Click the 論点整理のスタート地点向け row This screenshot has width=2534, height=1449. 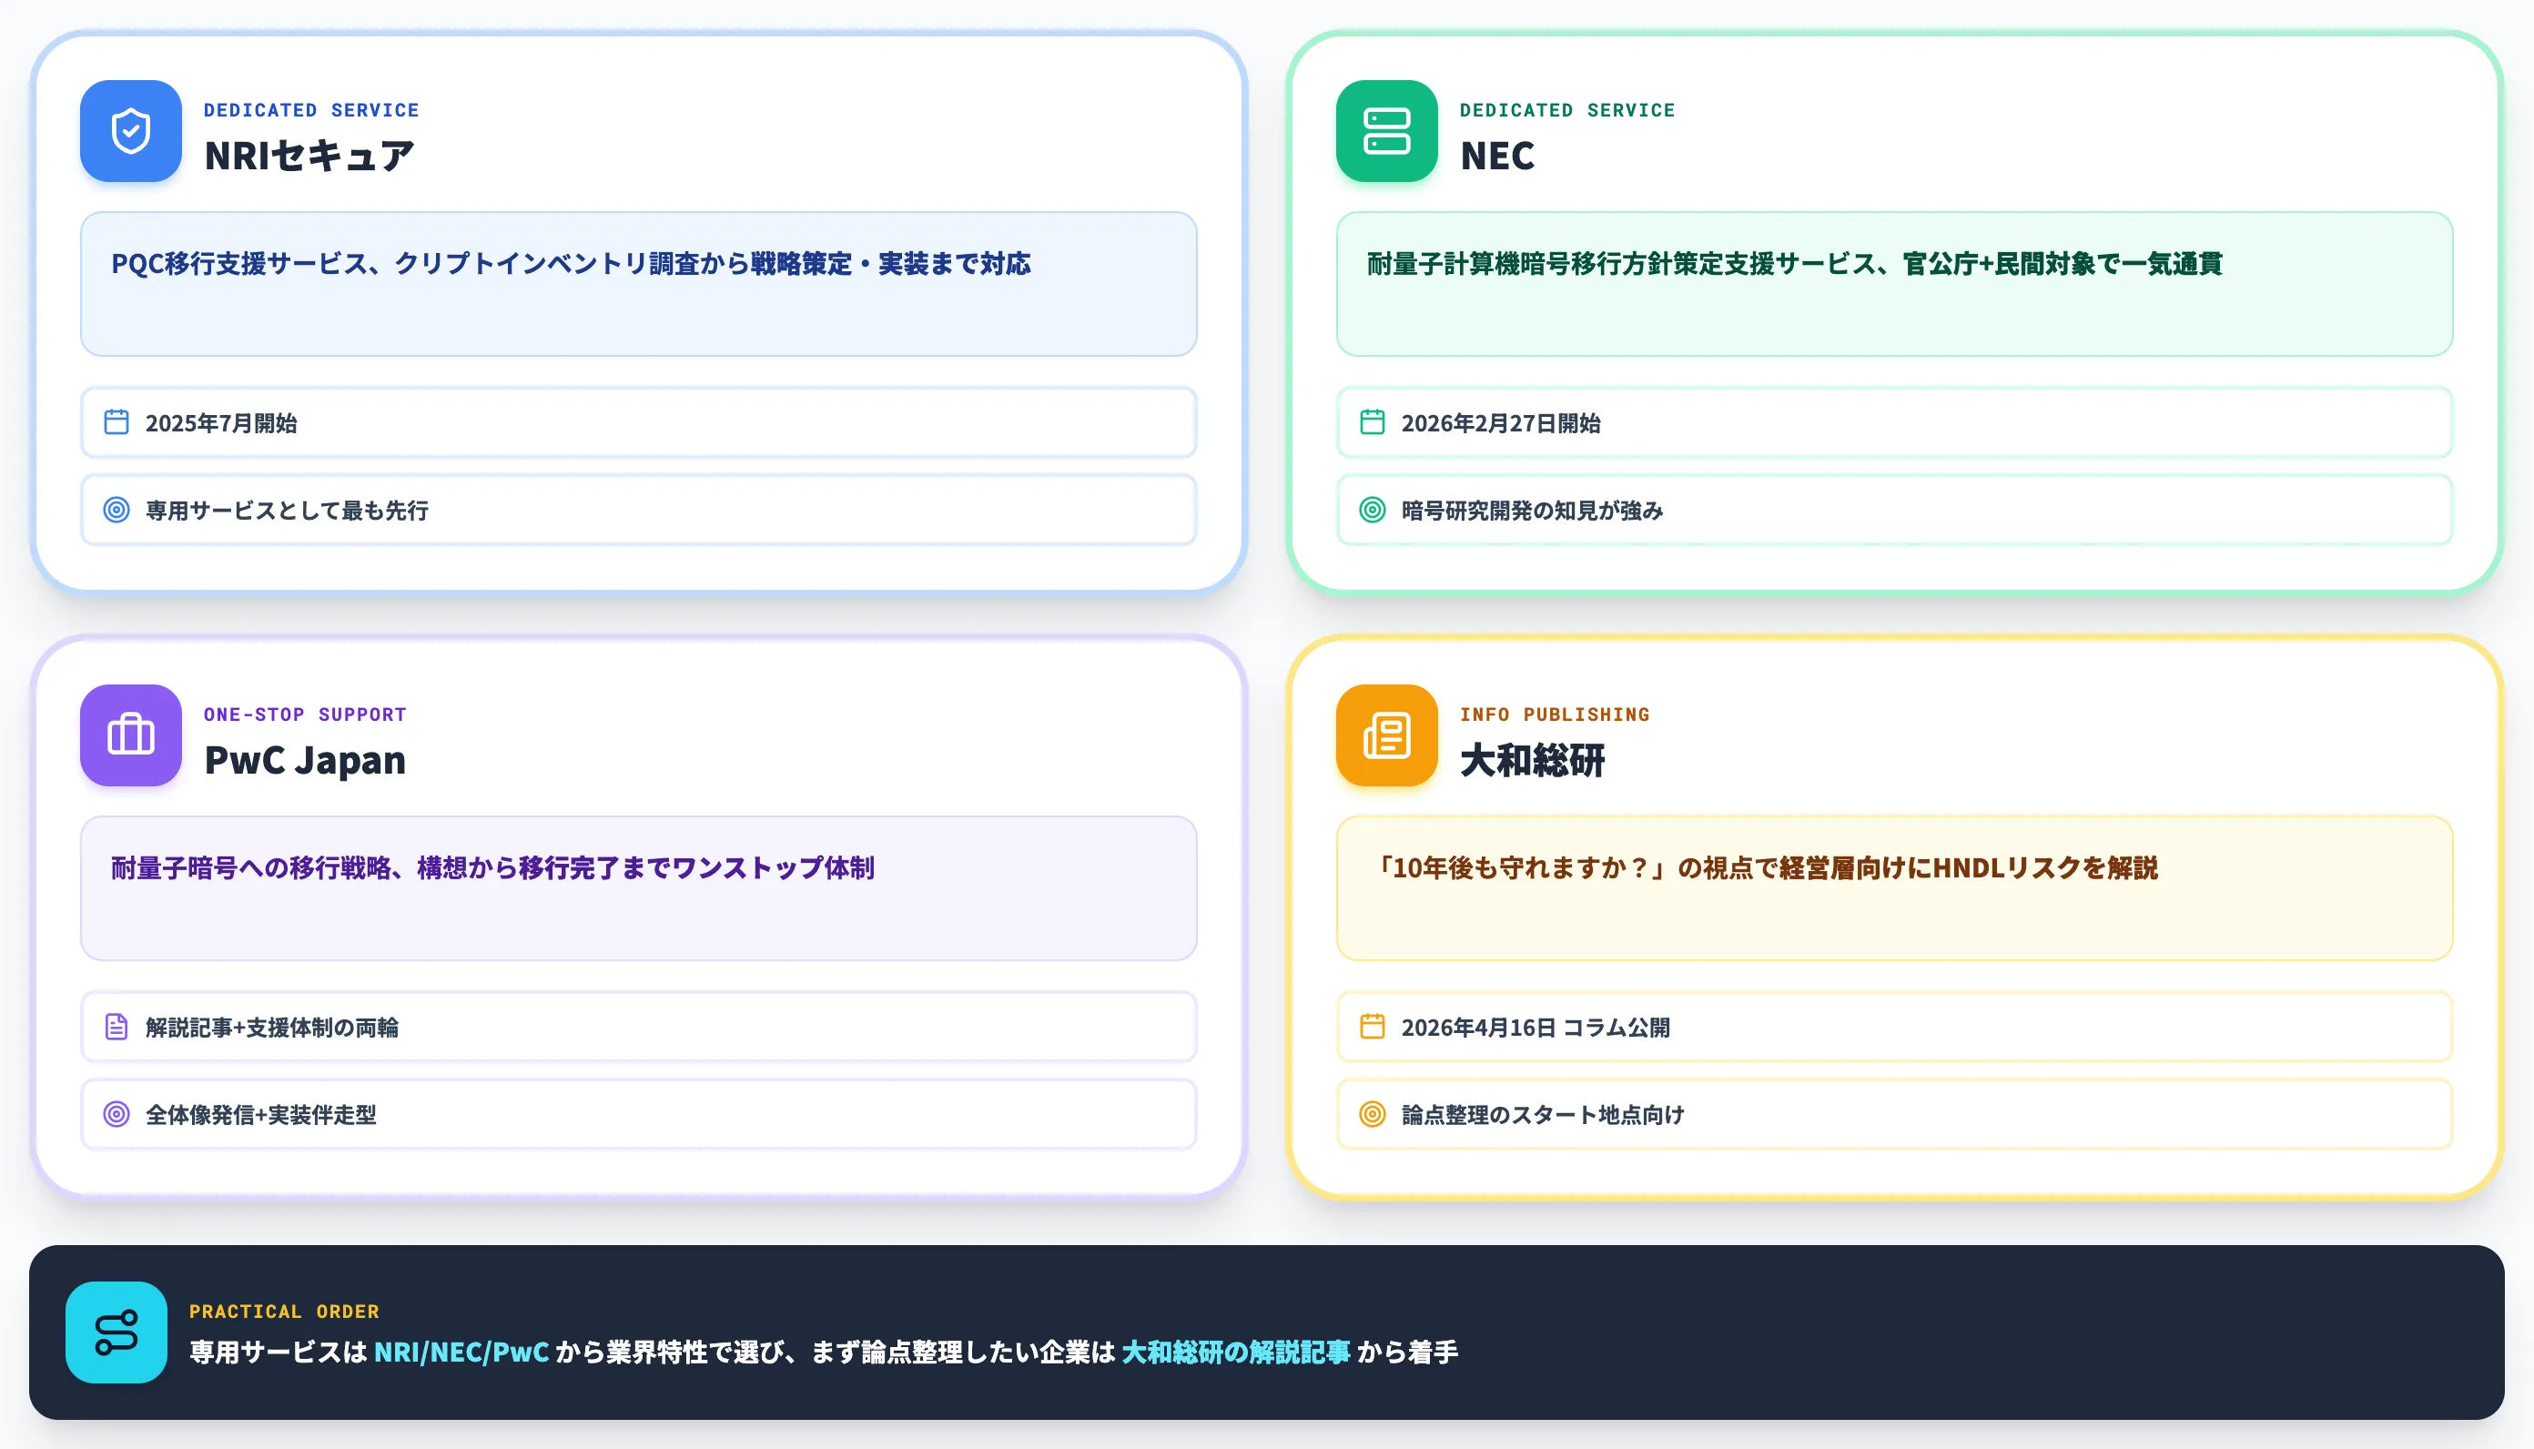coord(1894,1115)
